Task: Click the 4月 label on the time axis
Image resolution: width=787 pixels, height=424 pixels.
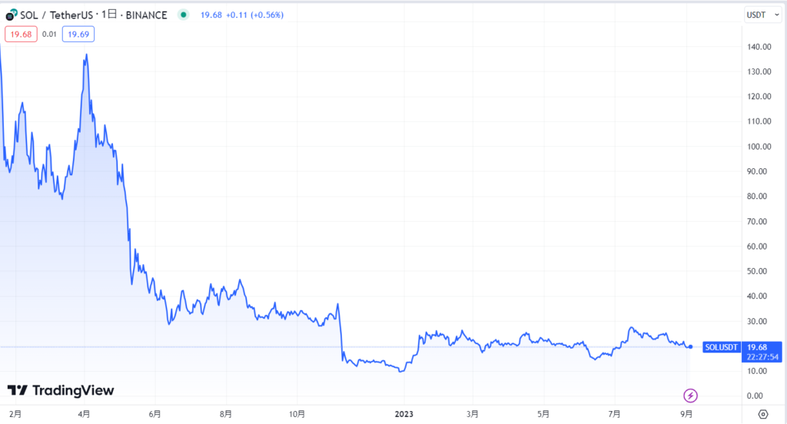Action: coord(84,413)
